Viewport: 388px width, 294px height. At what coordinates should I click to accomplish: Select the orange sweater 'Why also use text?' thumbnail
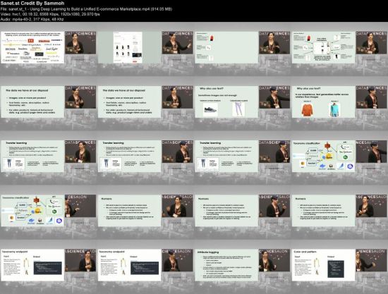(x=323, y=102)
